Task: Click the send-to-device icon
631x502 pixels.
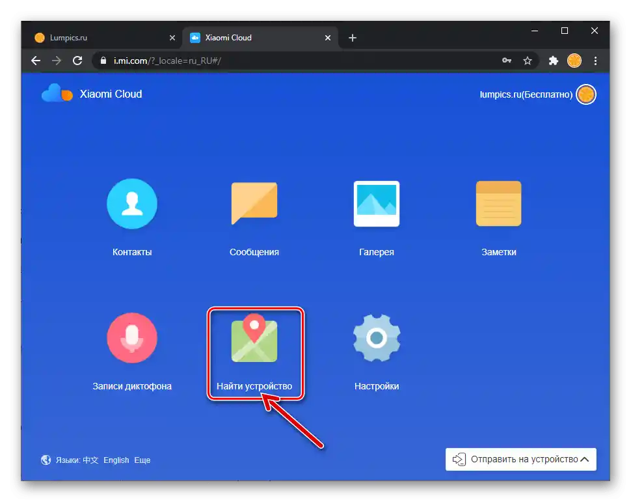Action: click(x=459, y=459)
